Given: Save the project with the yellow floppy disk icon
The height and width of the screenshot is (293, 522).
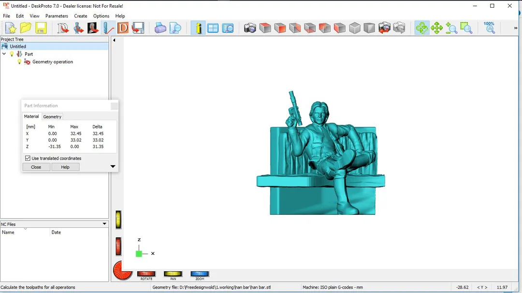Looking at the screenshot, I should pos(41,28).
